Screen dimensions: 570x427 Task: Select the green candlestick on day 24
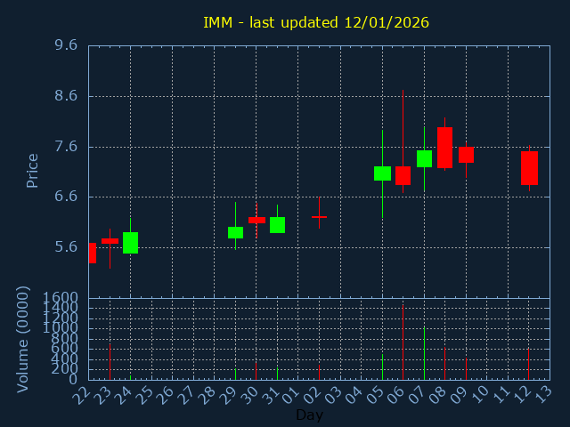click(130, 243)
